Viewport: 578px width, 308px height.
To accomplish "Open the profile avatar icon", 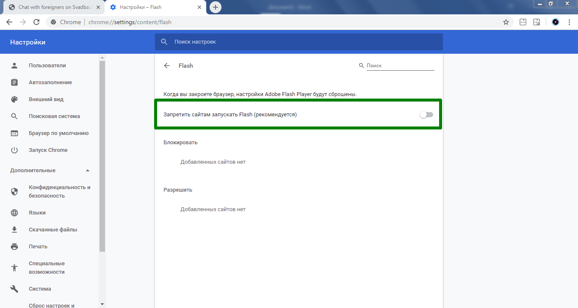I will coord(556,22).
